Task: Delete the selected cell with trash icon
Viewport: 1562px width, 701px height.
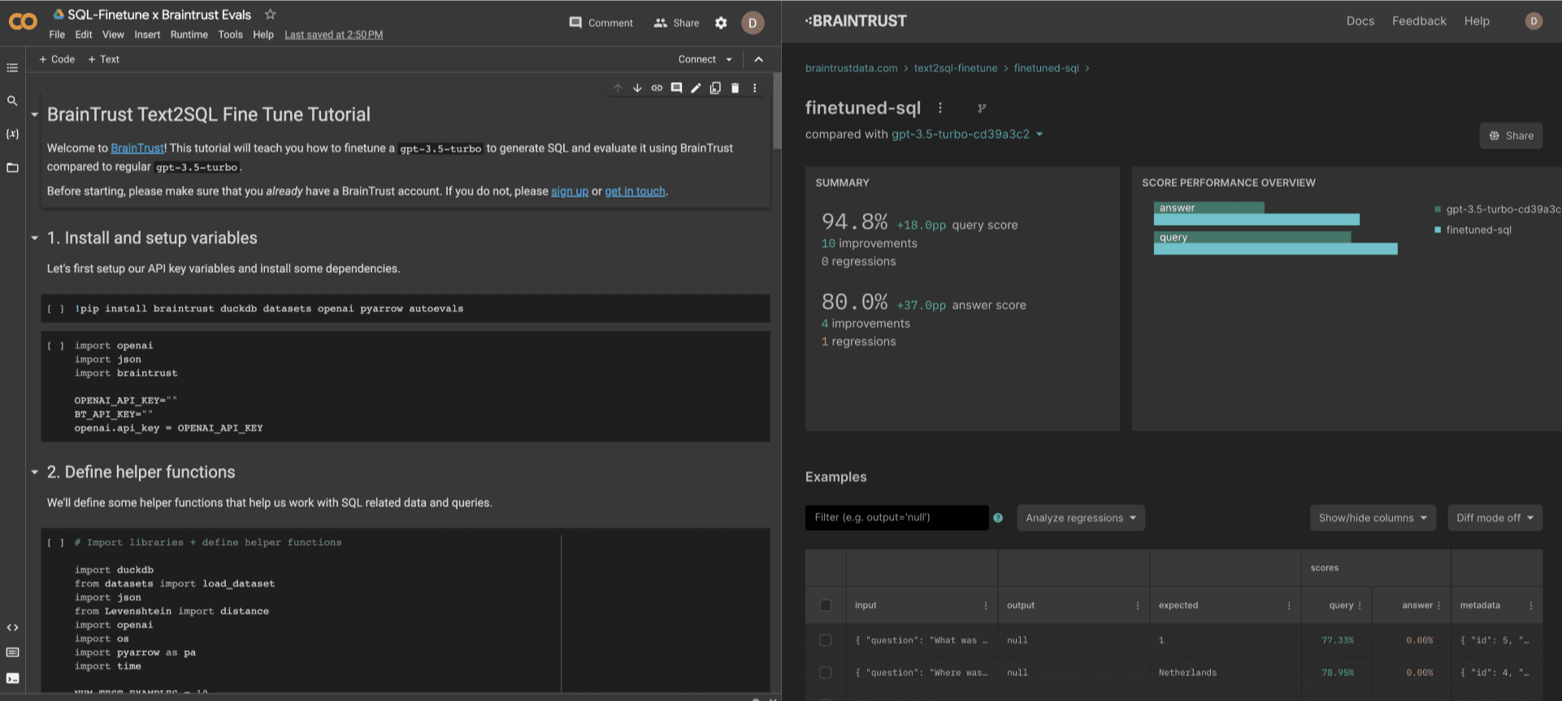Action: (735, 89)
